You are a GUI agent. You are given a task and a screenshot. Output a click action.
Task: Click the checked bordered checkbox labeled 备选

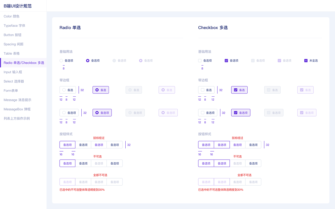click(x=239, y=90)
